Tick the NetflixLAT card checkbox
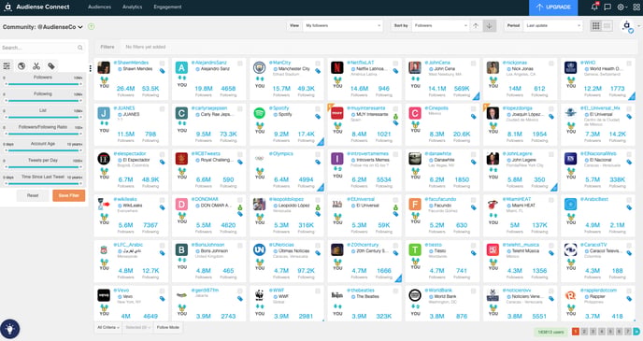The width and height of the screenshot is (643, 341). [395, 64]
